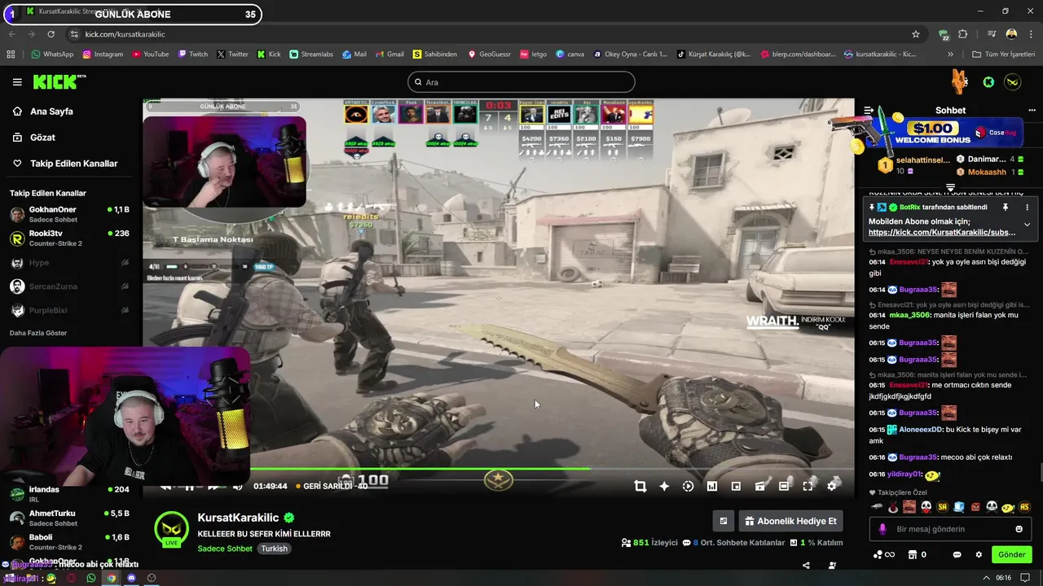This screenshot has height=586, width=1043.
Task: Send the Turkish tea glass emote
Action: 893,507
